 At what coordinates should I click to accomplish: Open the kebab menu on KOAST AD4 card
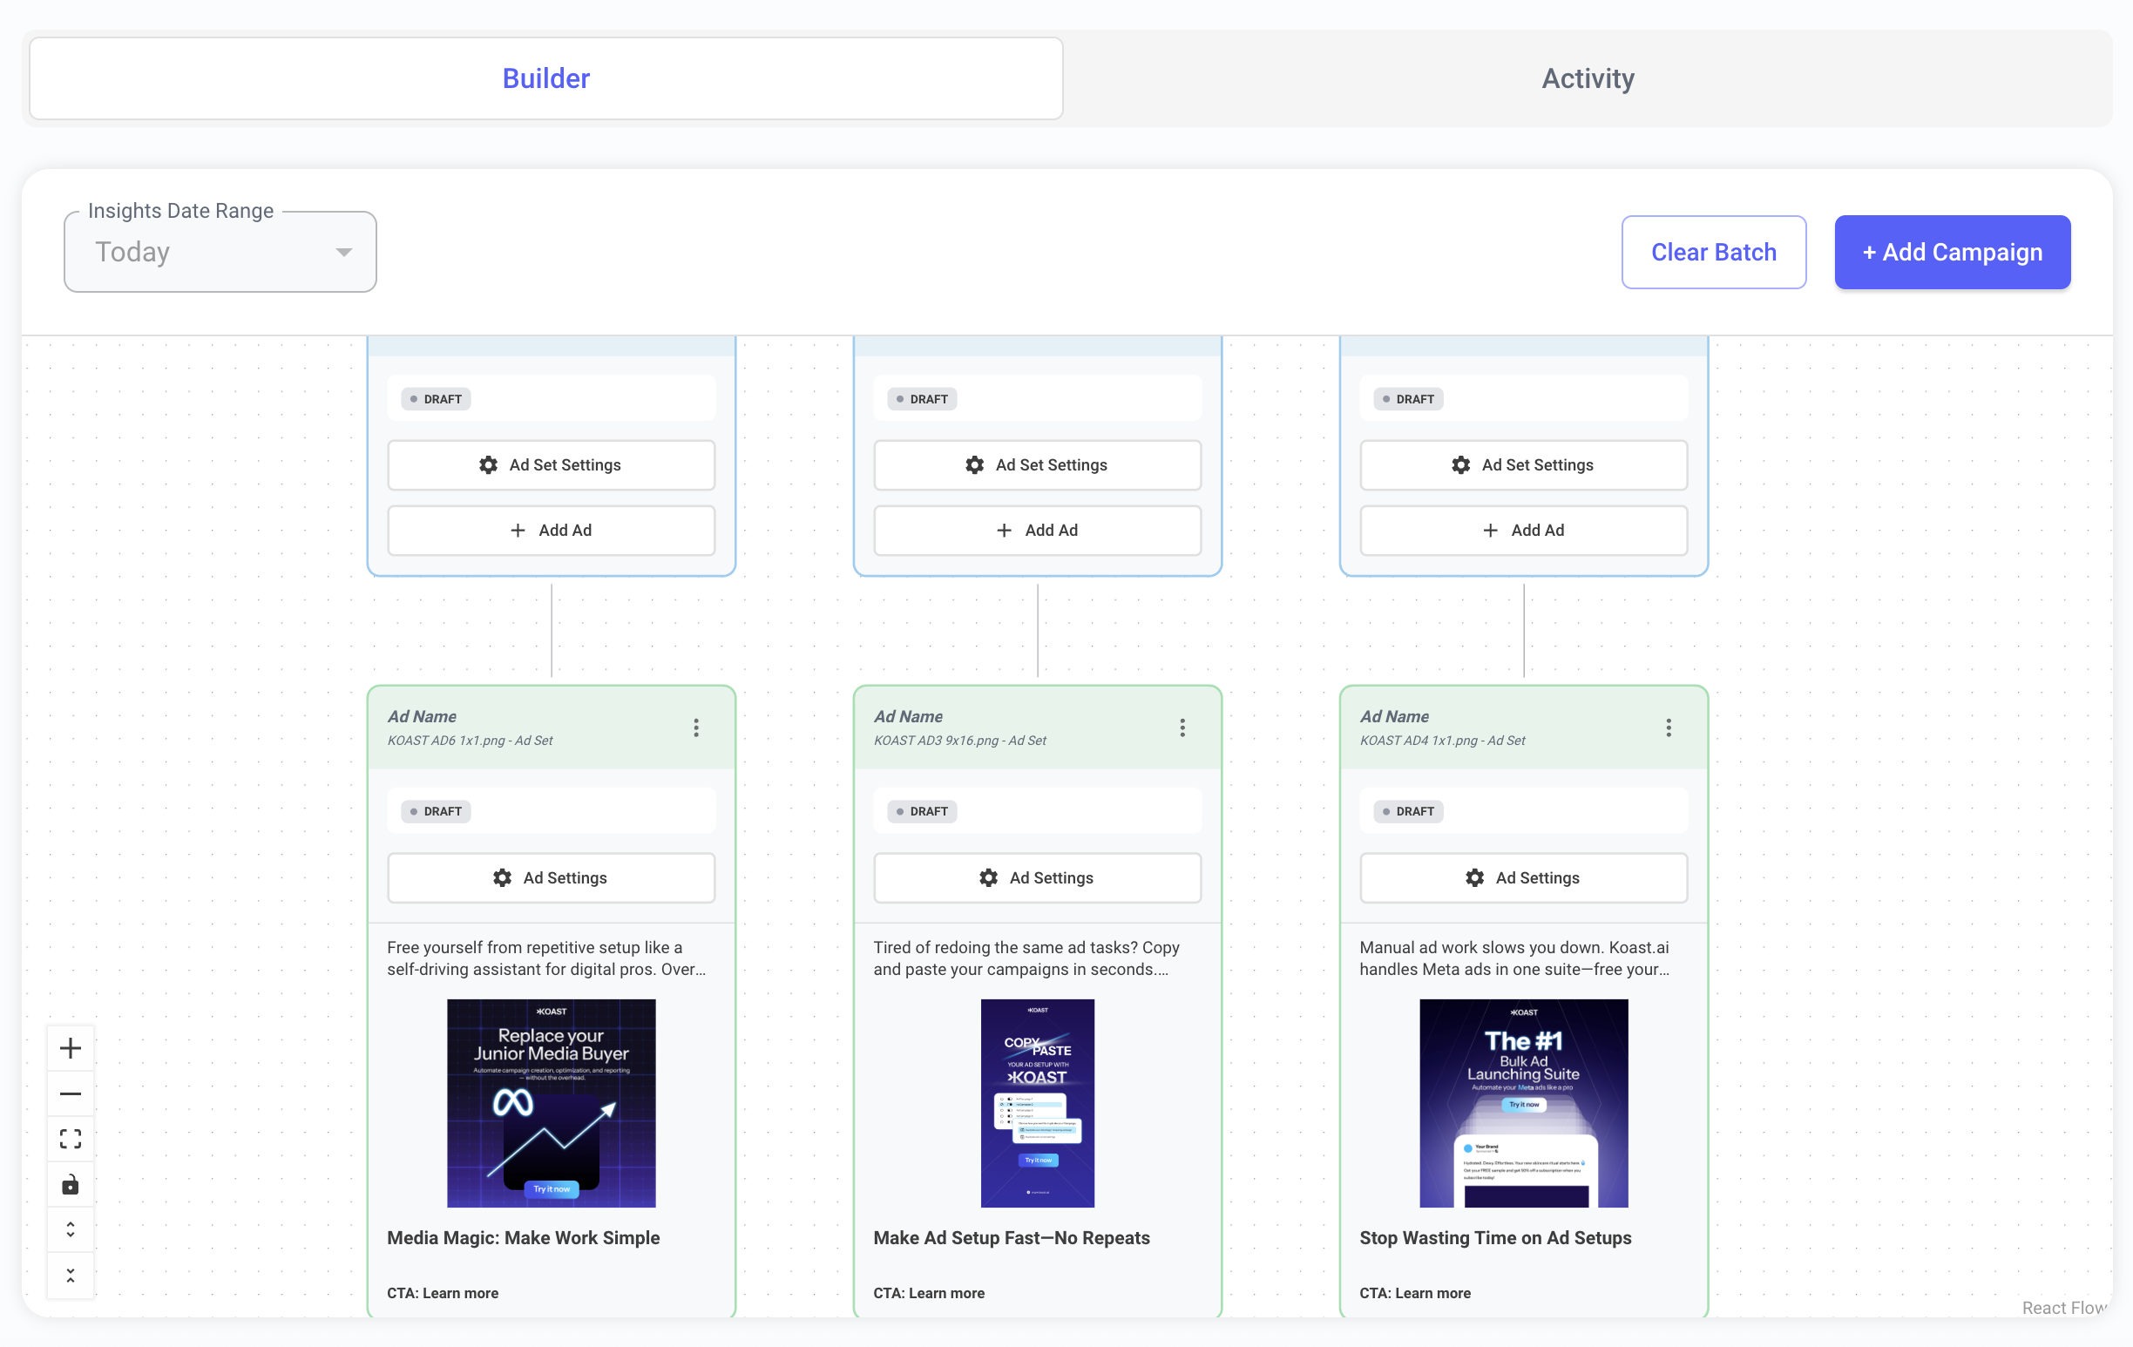click(1669, 727)
